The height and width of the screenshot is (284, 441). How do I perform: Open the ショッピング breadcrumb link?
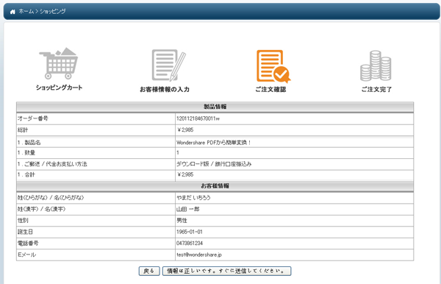(53, 11)
